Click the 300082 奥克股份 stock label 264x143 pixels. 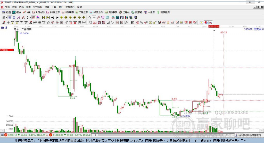click(254, 29)
